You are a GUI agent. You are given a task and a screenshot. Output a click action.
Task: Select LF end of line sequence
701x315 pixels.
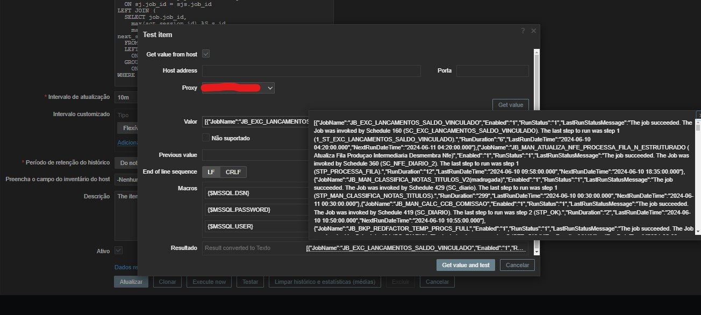coord(211,172)
